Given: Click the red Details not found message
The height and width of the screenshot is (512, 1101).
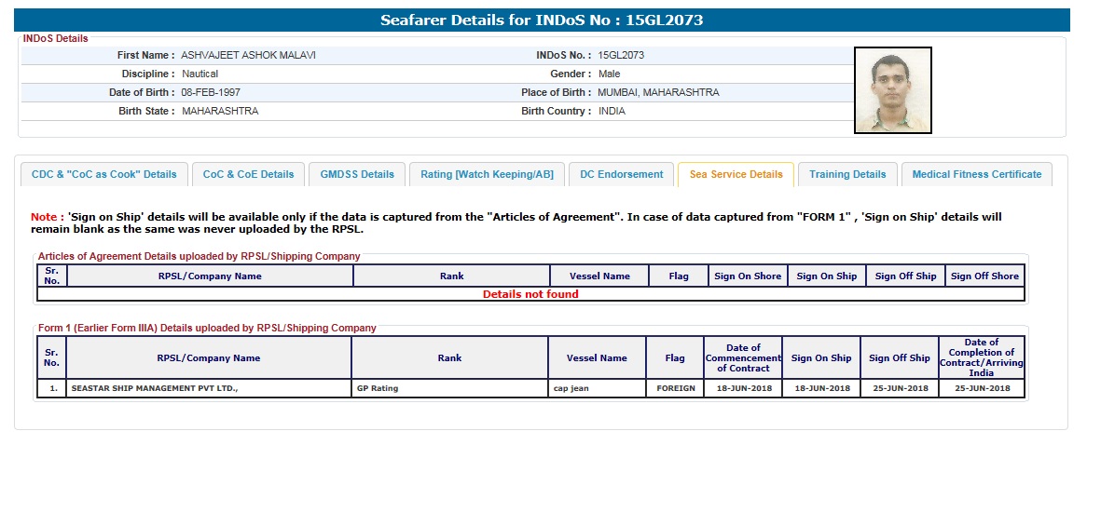Looking at the screenshot, I should [530, 294].
